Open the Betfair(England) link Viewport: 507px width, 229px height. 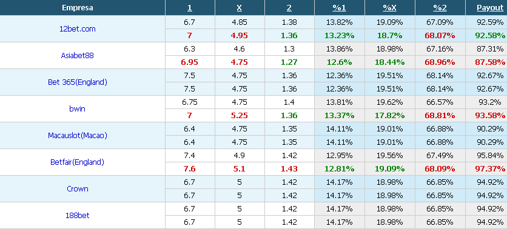[x=77, y=162]
